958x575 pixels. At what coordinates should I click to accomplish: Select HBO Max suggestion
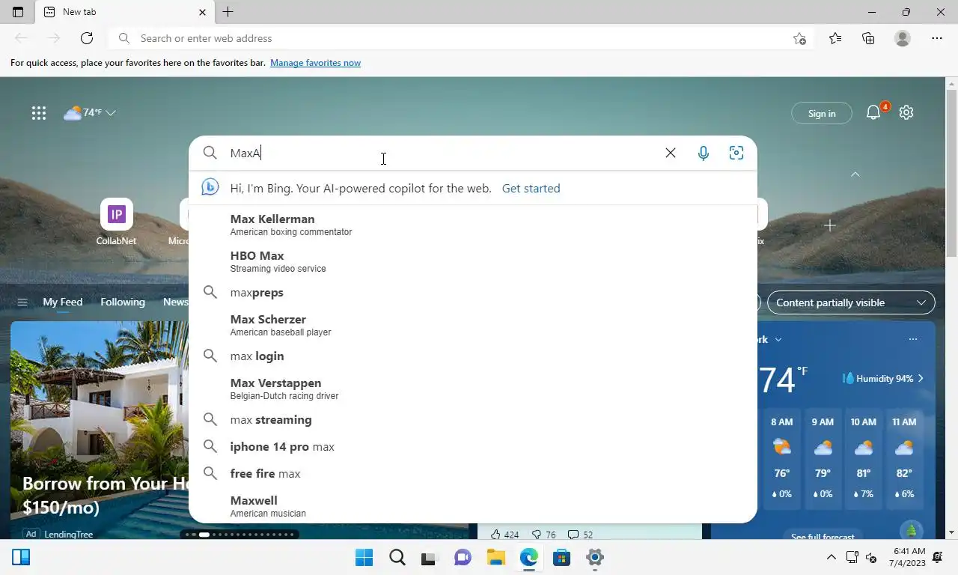473,261
